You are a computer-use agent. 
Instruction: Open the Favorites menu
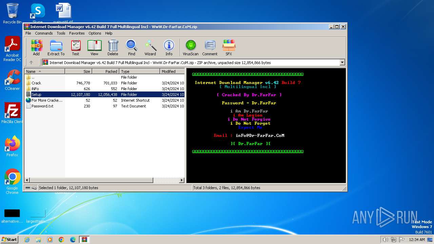pos(77,33)
